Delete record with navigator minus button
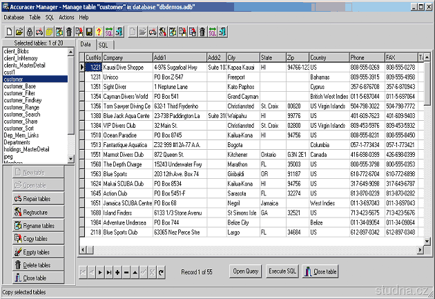 (x=126, y=272)
